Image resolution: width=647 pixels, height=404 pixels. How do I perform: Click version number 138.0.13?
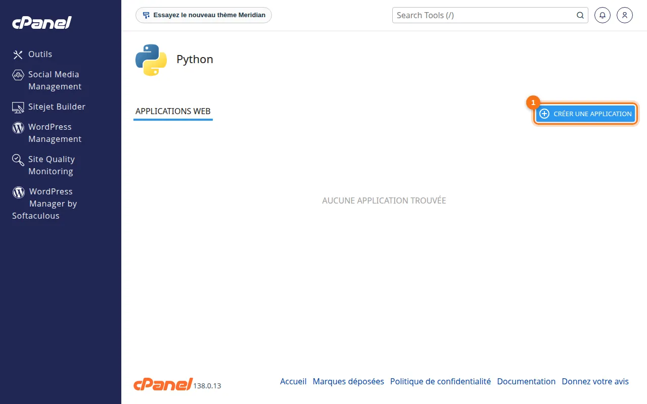[207, 386]
